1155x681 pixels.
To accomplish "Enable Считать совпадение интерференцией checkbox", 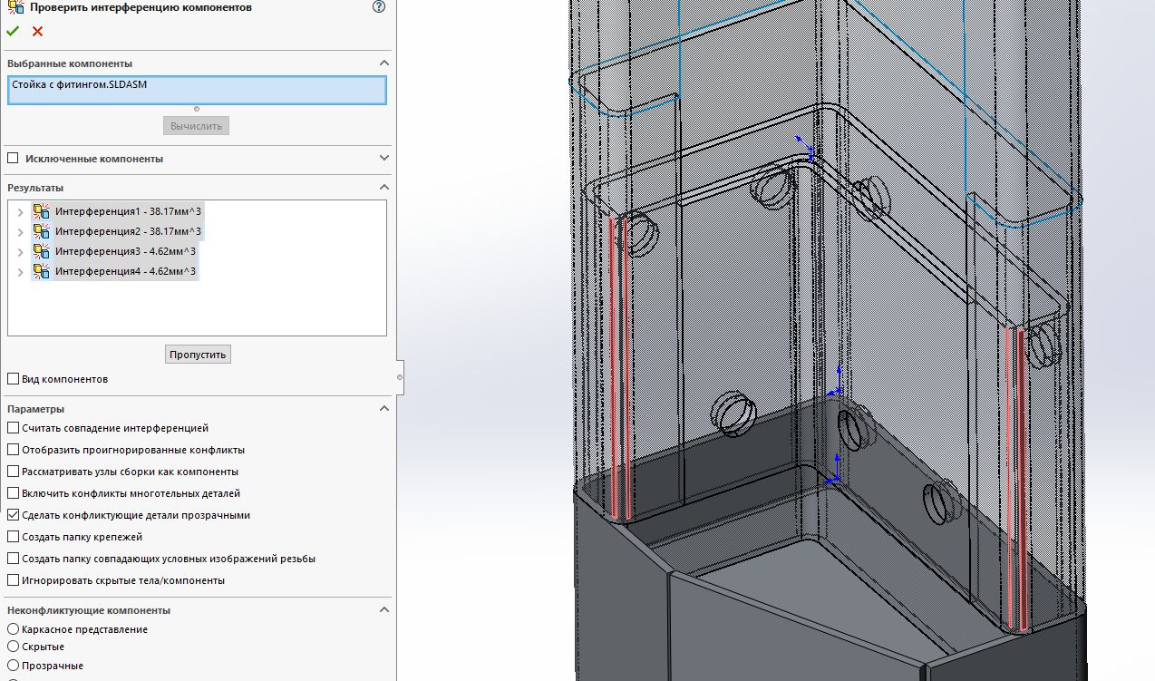I will (x=13, y=428).
